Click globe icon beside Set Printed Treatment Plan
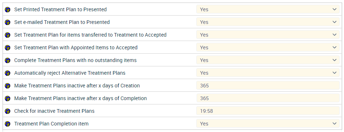 [7, 9]
